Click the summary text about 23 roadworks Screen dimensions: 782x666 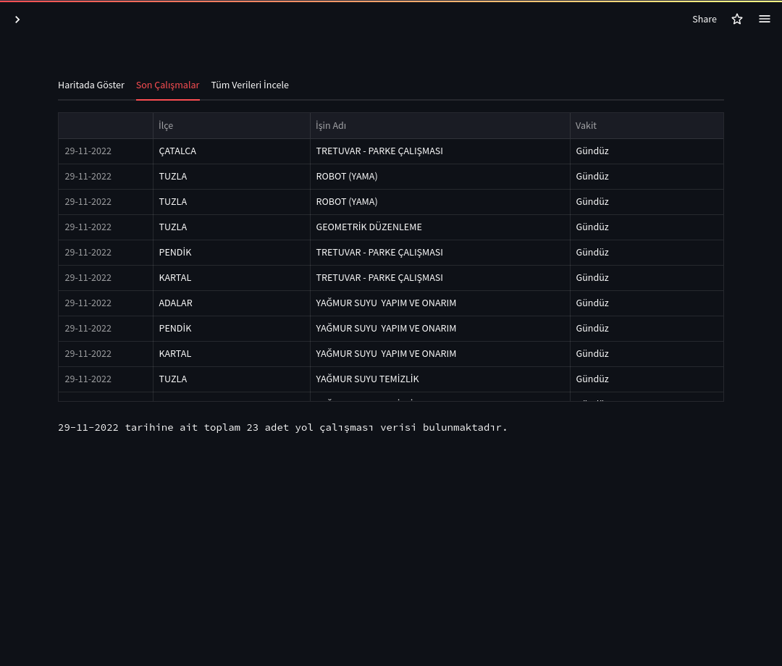click(282, 427)
